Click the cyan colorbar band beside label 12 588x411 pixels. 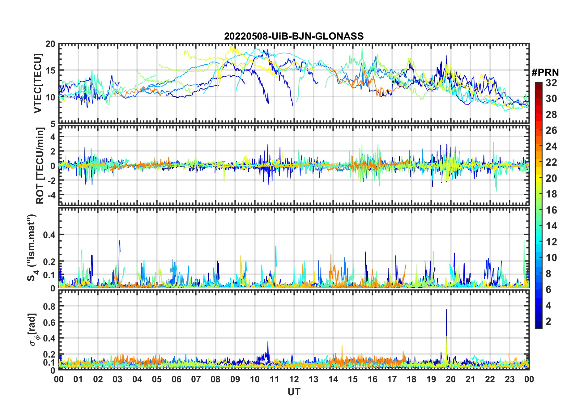pyautogui.click(x=538, y=242)
